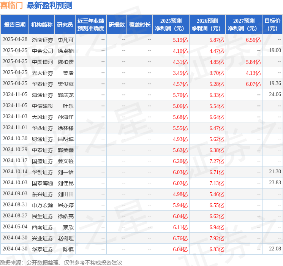283x266 pixels.
Task: Select institution 民生证券
Action: point(43,216)
